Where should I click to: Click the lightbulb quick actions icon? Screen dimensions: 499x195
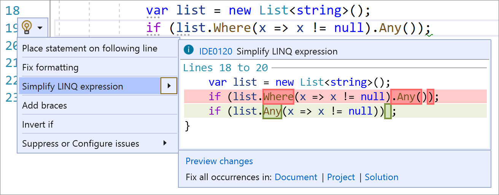point(26,27)
